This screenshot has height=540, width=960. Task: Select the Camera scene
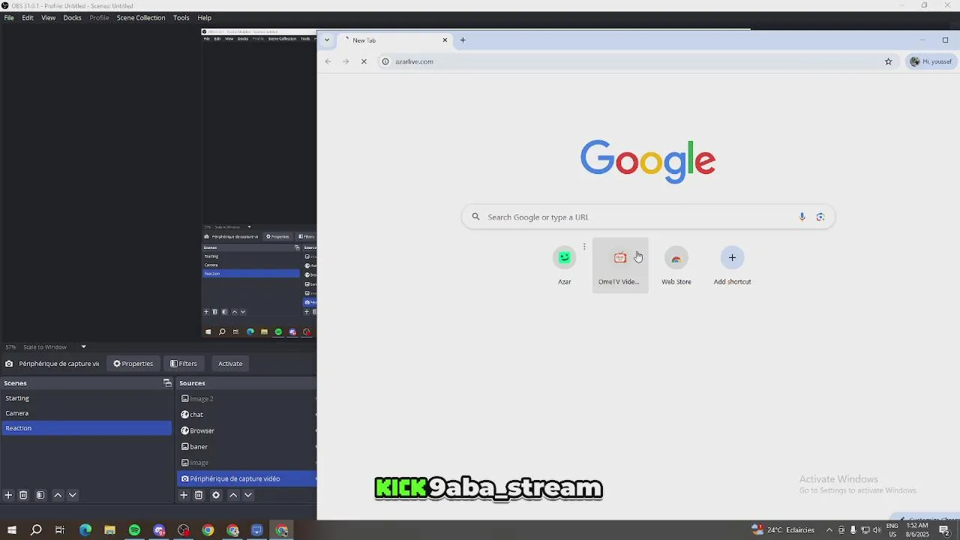(x=86, y=413)
